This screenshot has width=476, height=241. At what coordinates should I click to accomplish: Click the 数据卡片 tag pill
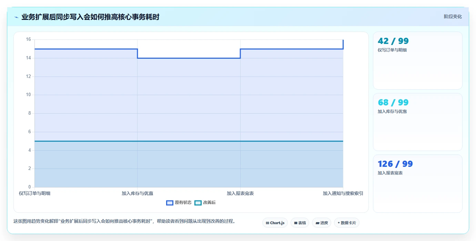click(x=347, y=223)
